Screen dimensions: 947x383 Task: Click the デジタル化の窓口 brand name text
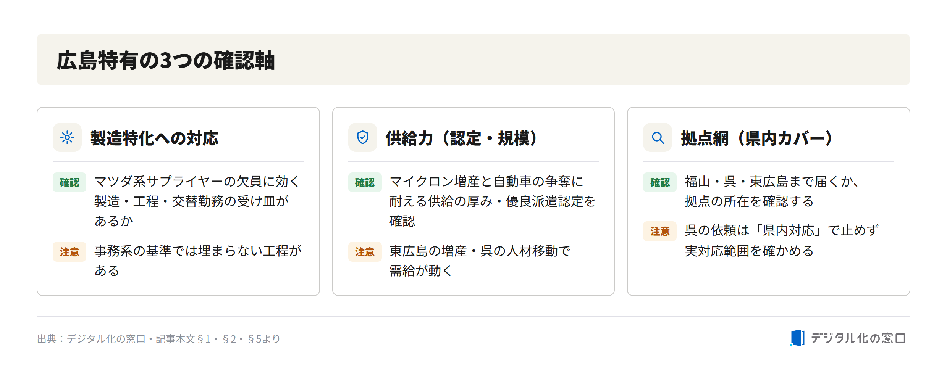point(858,338)
